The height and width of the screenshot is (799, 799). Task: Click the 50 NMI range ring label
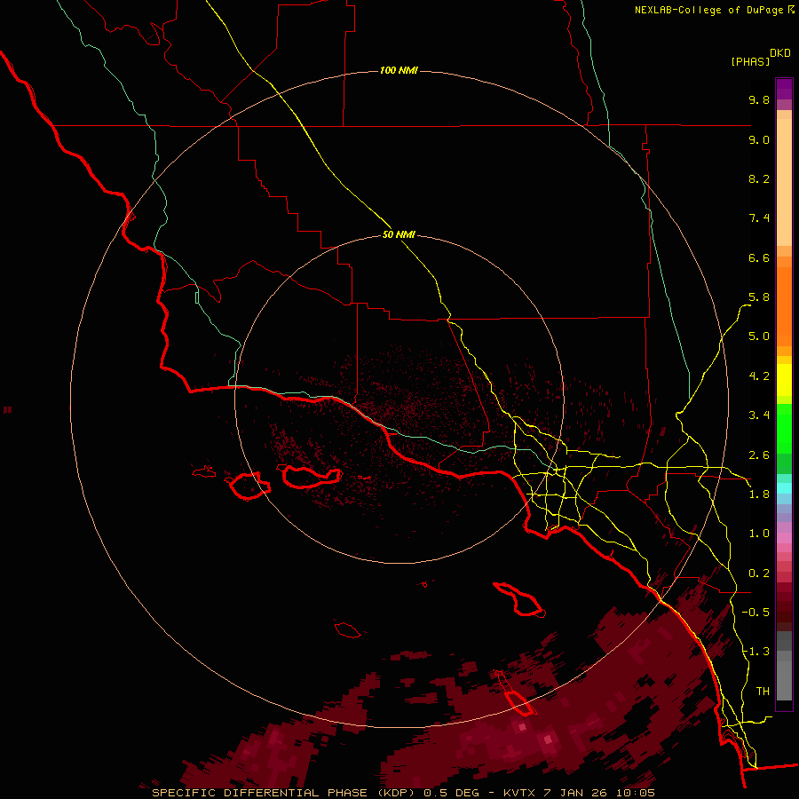pos(399,235)
